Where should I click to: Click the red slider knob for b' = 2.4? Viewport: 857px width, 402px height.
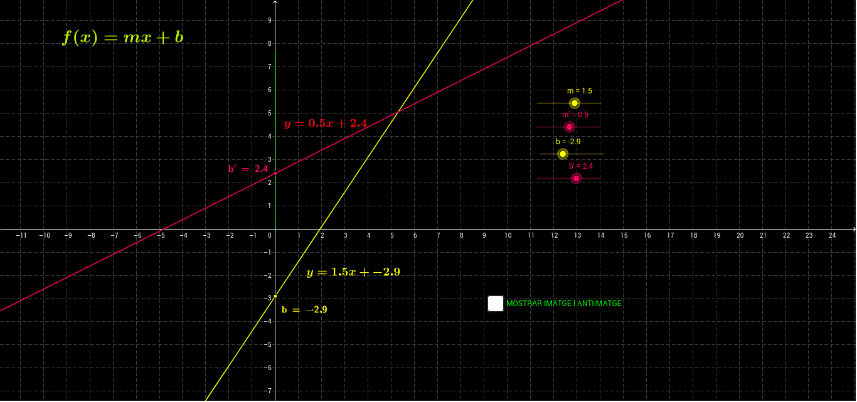(x=576, y=178)
